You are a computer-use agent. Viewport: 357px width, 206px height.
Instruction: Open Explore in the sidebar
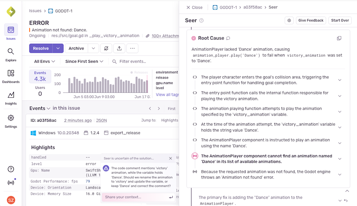pyautogui.click(x=11, y=55)
